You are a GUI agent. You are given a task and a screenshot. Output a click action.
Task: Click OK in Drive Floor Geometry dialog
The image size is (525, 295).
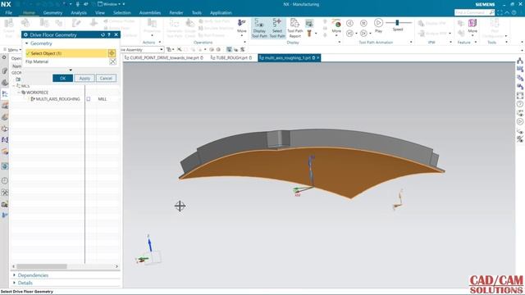point(62,79)
